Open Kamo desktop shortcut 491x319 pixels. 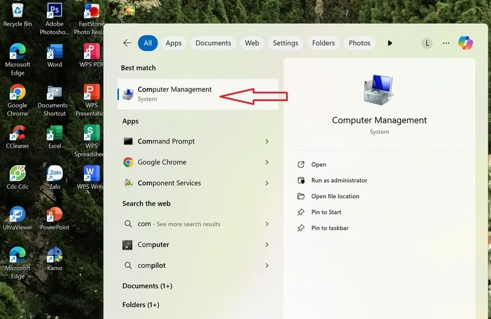(x=55, y=259)
